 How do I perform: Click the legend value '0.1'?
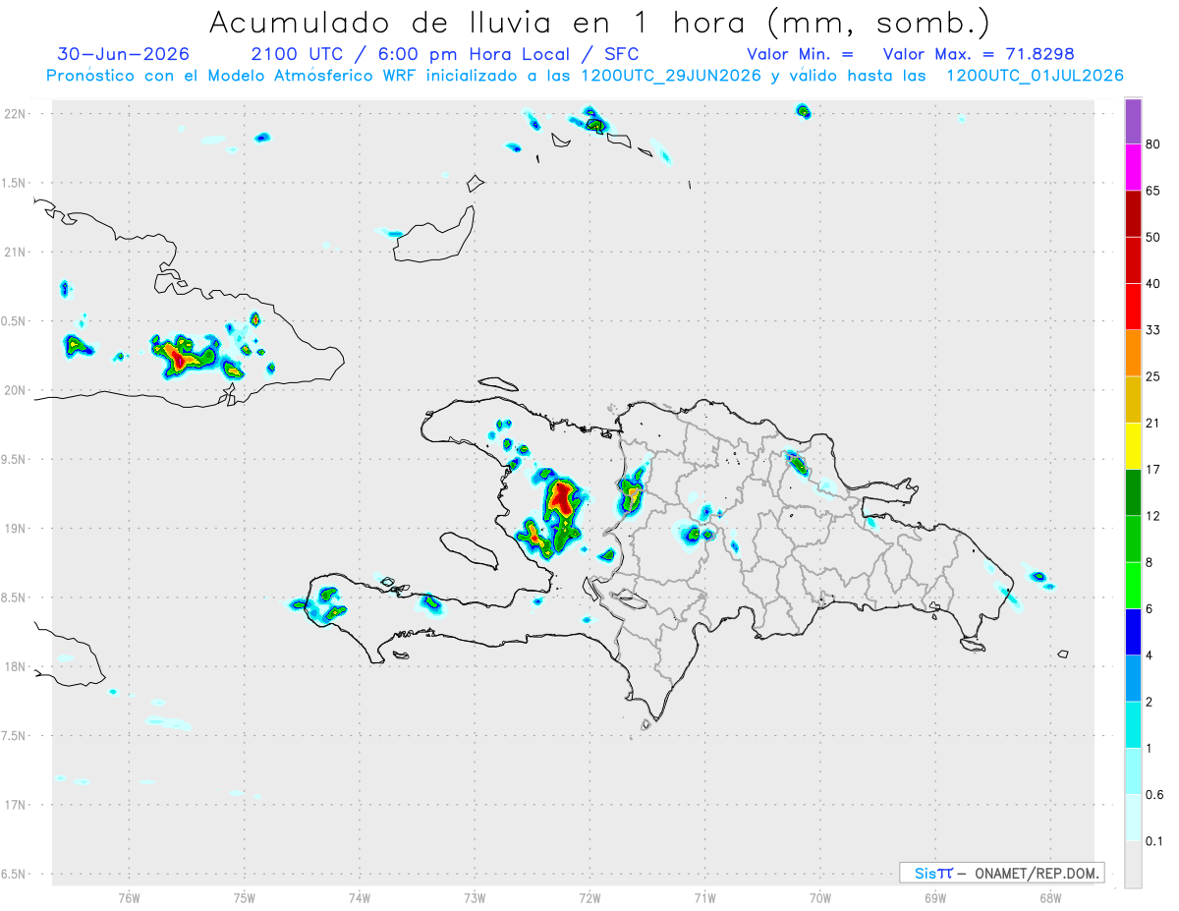[1154, 841]
